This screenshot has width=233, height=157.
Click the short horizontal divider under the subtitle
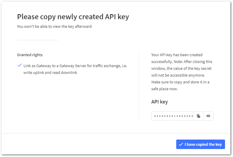(38, 40)
